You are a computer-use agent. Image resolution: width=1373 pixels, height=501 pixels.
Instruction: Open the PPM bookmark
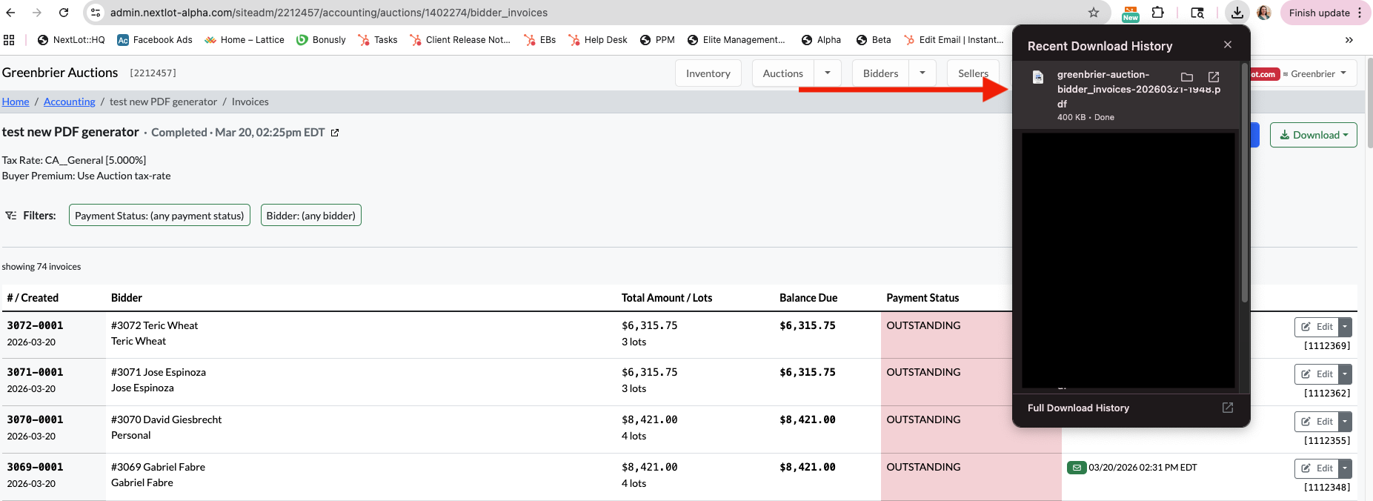click(657, 40)
